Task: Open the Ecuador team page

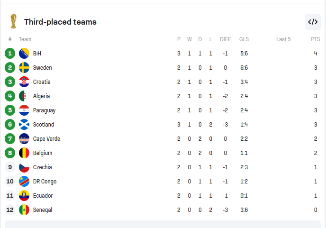Action: (43, 196)
